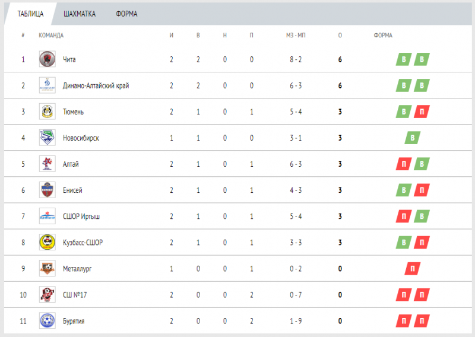Screen dimensions: 475x337
Task: Click the СШОР Иртыш team logo
Action: [47, 216]
